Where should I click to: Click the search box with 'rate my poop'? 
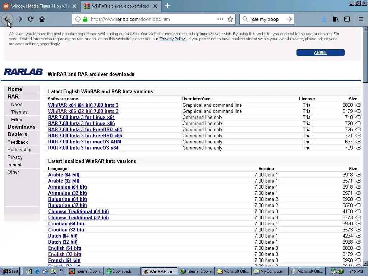267,19
